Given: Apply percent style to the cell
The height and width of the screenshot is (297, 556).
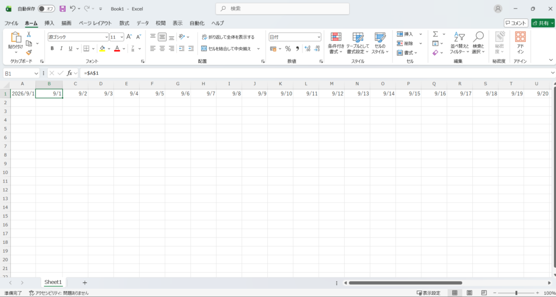Looking at the screenshot, I should click(288, 48).
